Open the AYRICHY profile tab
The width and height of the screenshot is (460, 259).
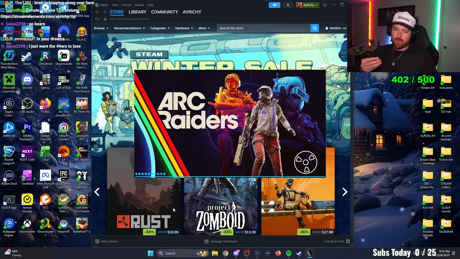(192, 12)
